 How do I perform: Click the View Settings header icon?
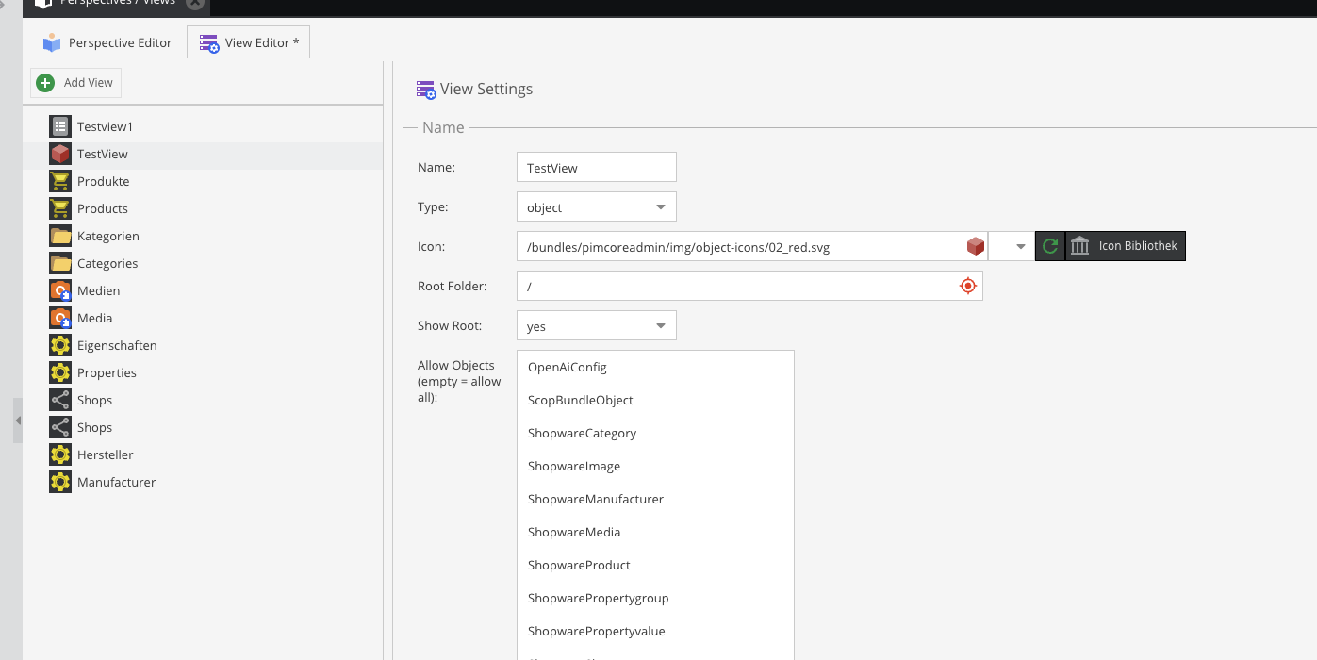click(426, 90)
